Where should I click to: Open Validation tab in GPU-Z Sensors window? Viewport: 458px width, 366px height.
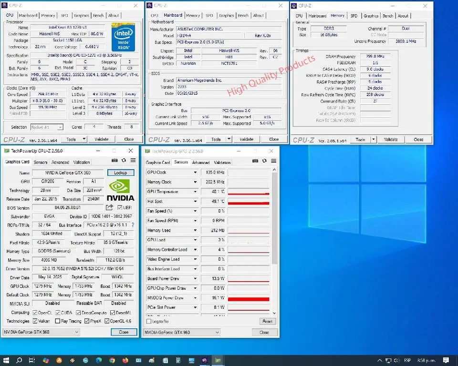pos(222,163)
